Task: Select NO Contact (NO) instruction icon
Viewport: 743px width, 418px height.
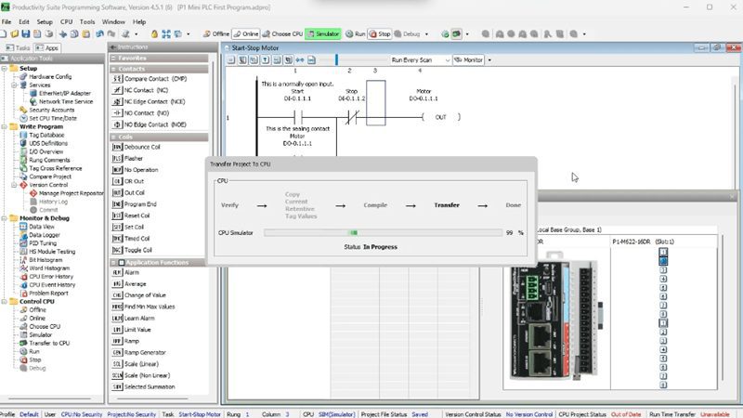Action: pyautogui.click(x=117, y=112)
